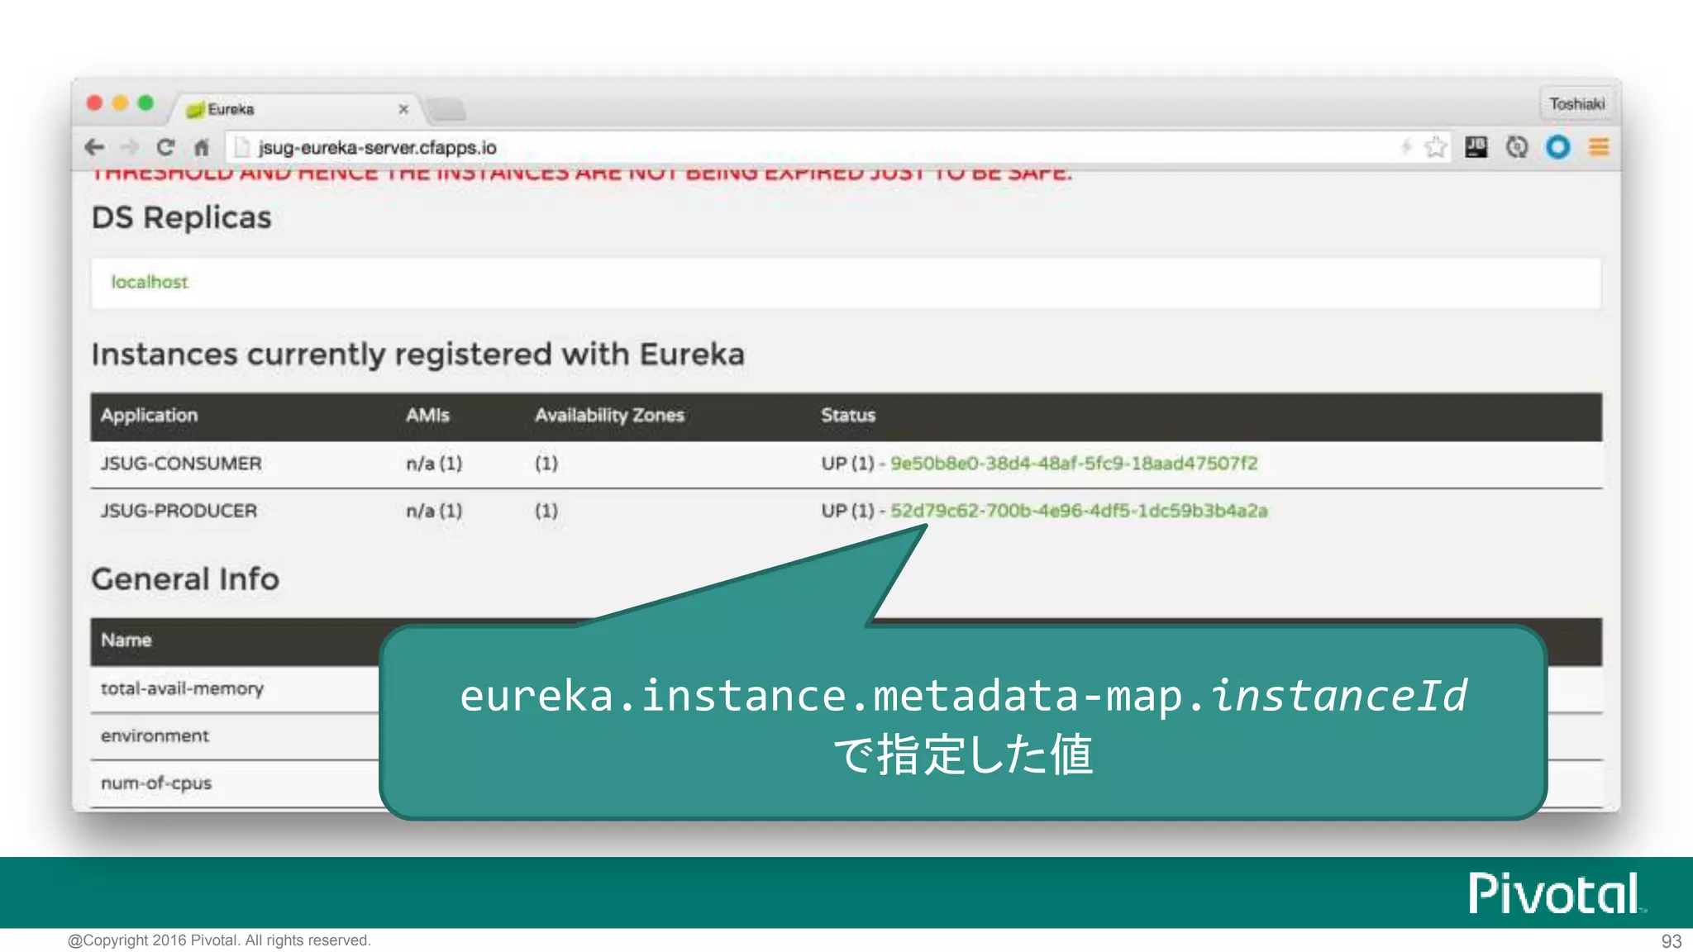Go to the browser home page
Screen dimensions: 1693x952
pos(202,147)
